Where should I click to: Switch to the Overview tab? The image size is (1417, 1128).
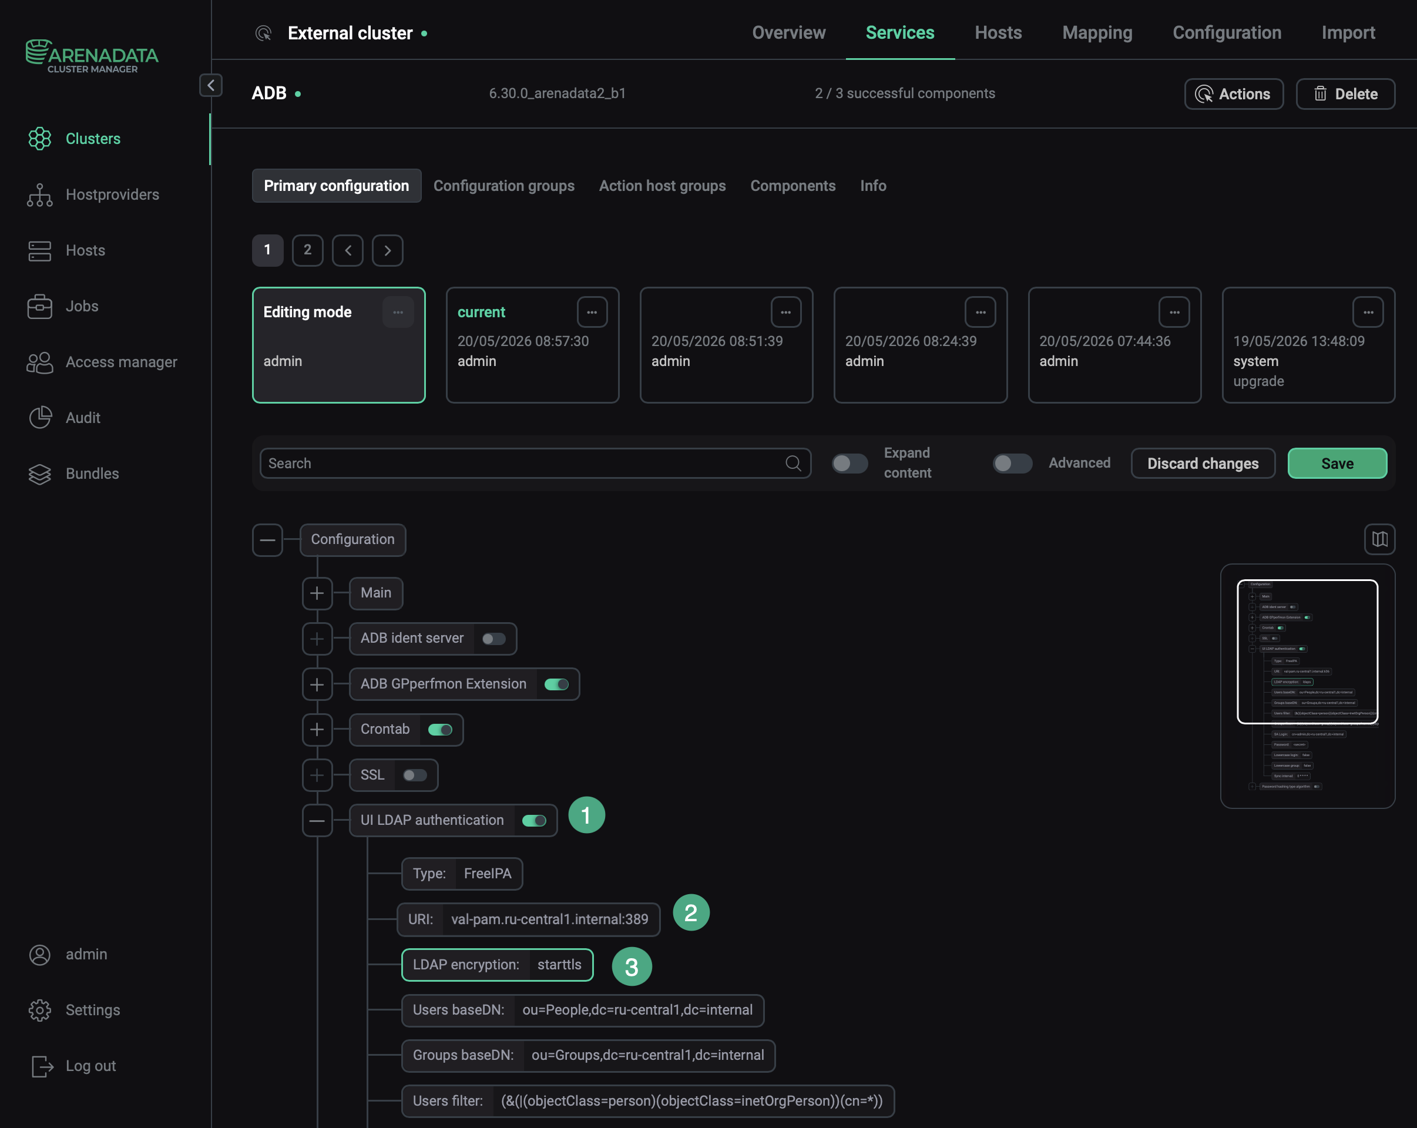tap(788, 33)
